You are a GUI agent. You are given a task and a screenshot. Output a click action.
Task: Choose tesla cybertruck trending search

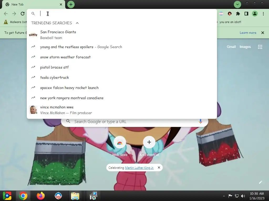122,77
